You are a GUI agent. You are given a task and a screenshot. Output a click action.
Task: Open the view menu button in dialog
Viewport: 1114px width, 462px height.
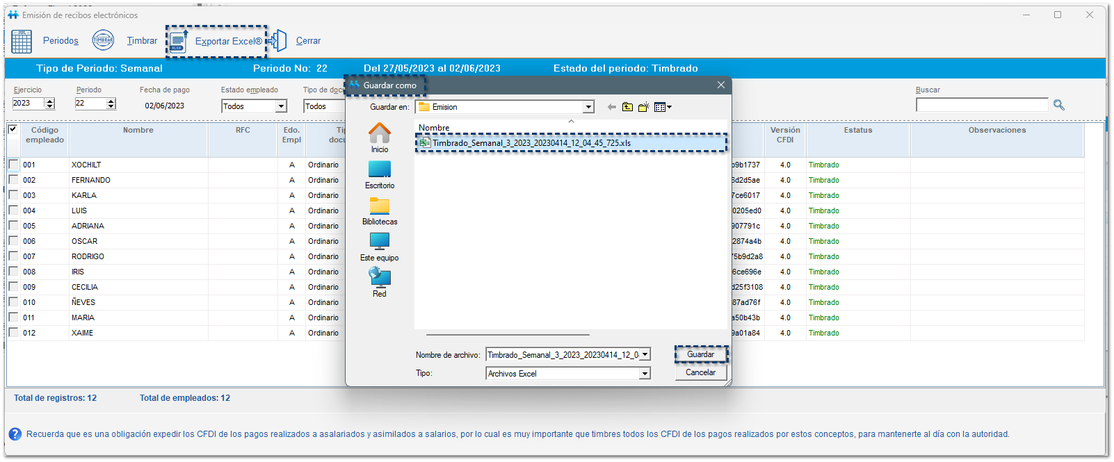662,107
